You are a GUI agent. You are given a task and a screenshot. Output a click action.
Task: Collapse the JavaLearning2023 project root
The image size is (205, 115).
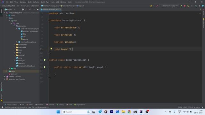coord(4,13)
